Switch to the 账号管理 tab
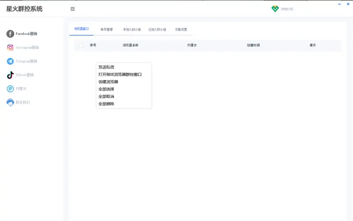 click(106, 30)
